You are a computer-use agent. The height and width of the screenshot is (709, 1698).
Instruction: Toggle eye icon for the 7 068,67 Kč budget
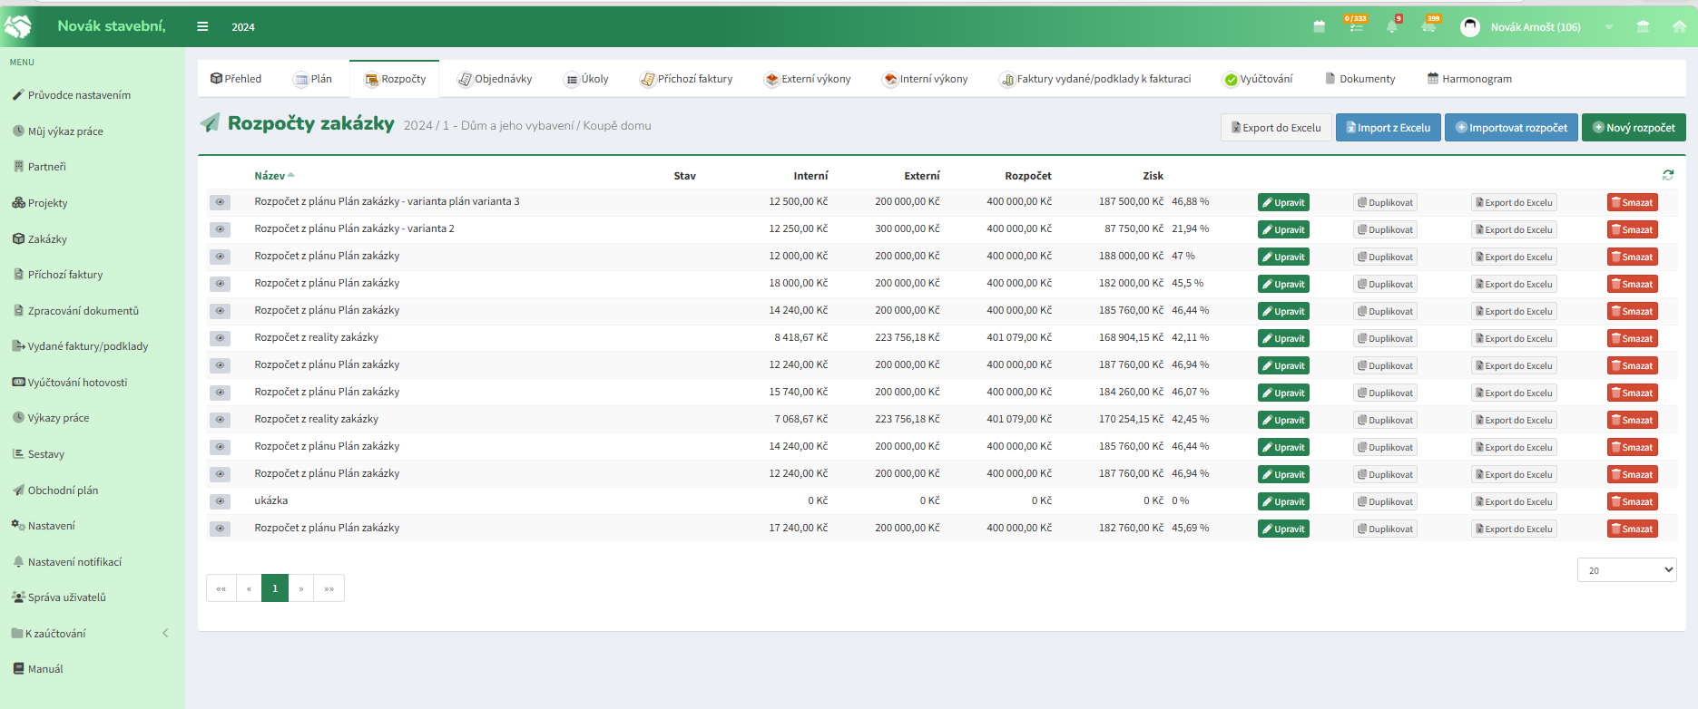(220, 420)
